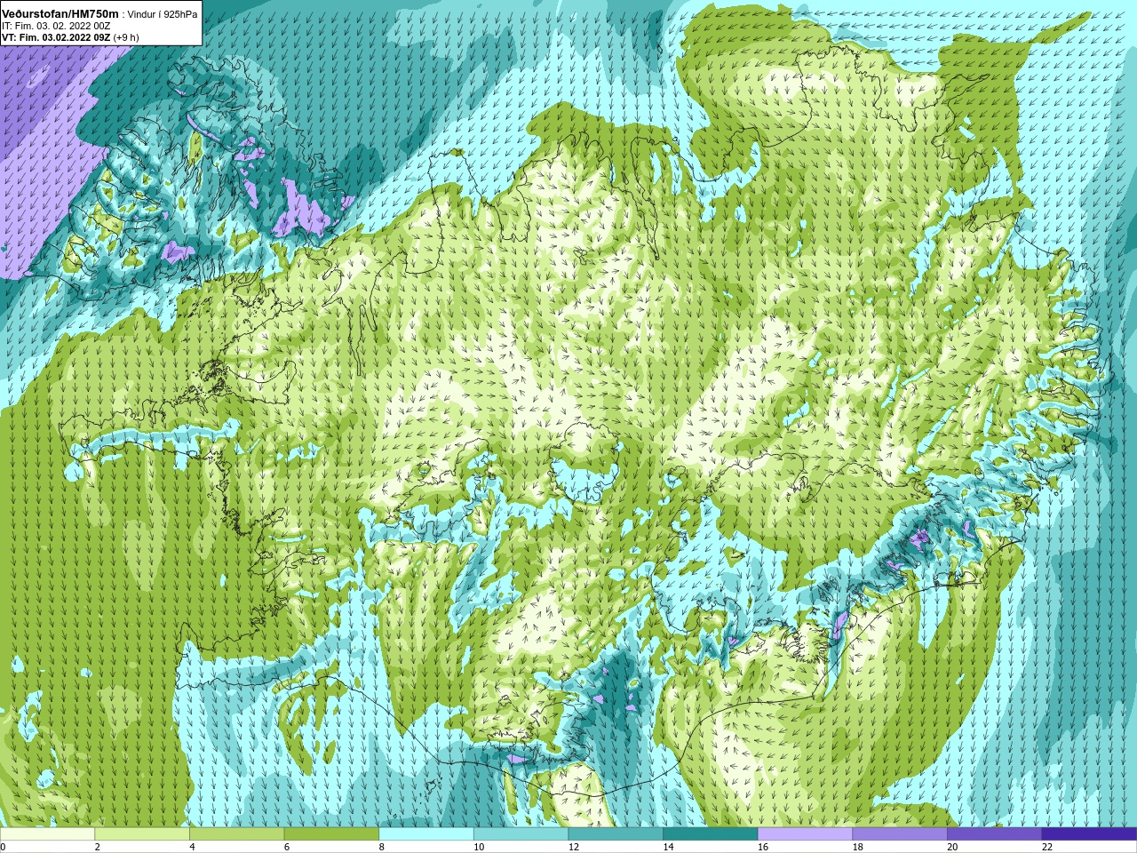Select the 14–16 dark teal legend swatch
Viewport: 1137px width, 853px height.
pyautogui.click(x=711, y=833)
